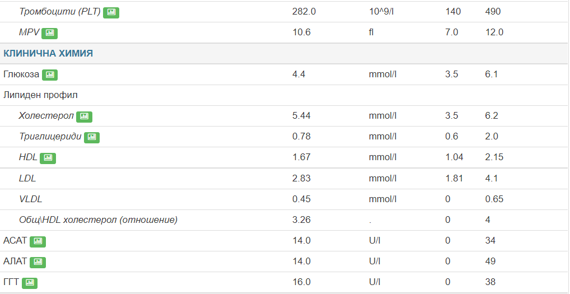Click the LDL test name
This screenshot has height=294, width=570.
(x=27, y=178)
